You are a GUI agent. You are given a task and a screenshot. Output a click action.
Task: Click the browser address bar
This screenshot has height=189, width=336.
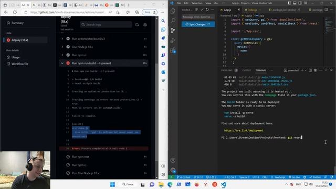click(68, 12)
